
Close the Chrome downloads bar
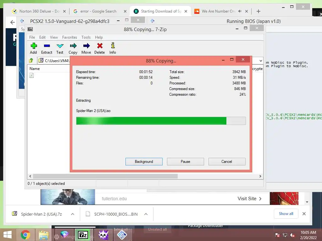pyautogui.click(x=304, y=214)
